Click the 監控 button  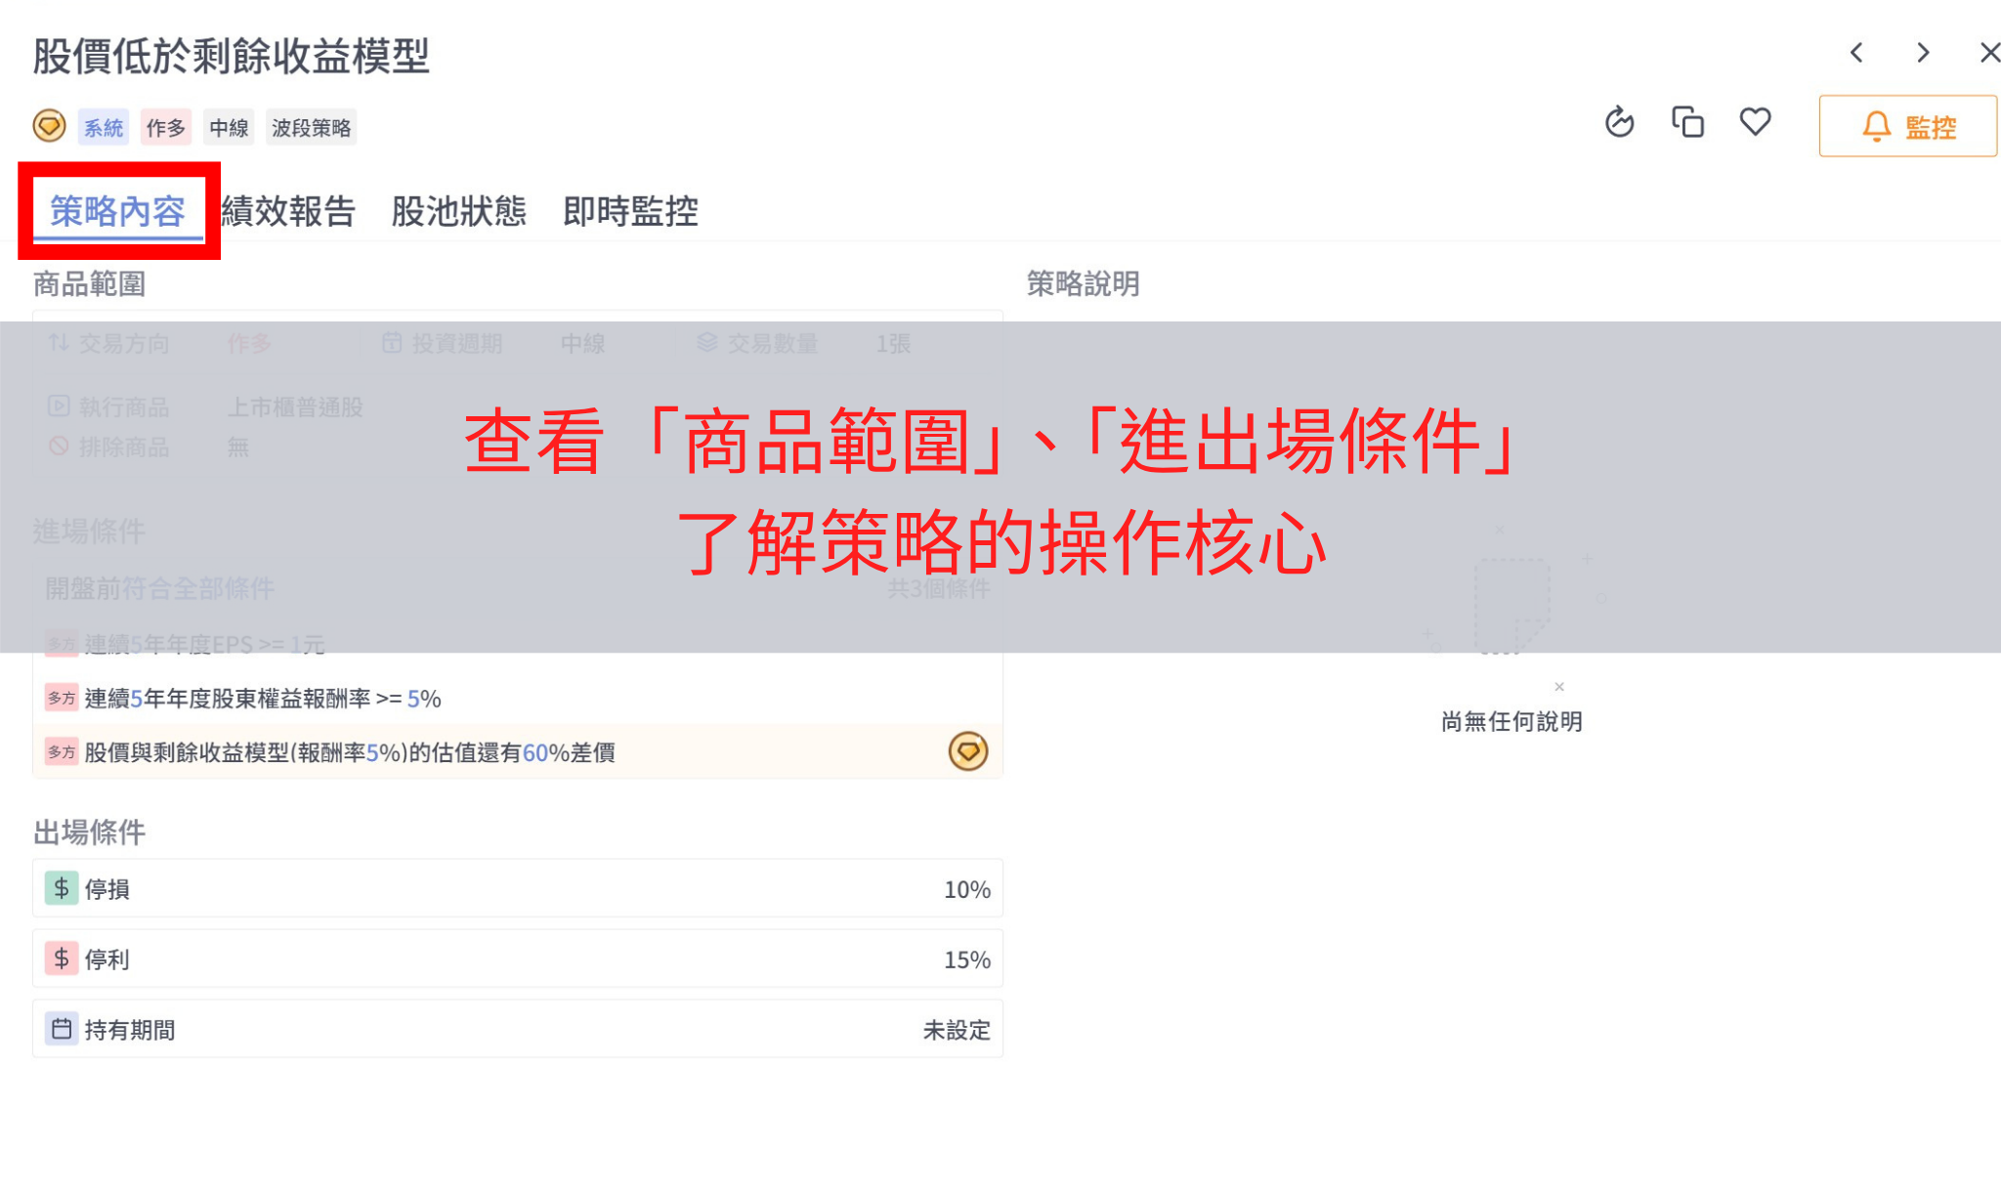pos(1907,126)
